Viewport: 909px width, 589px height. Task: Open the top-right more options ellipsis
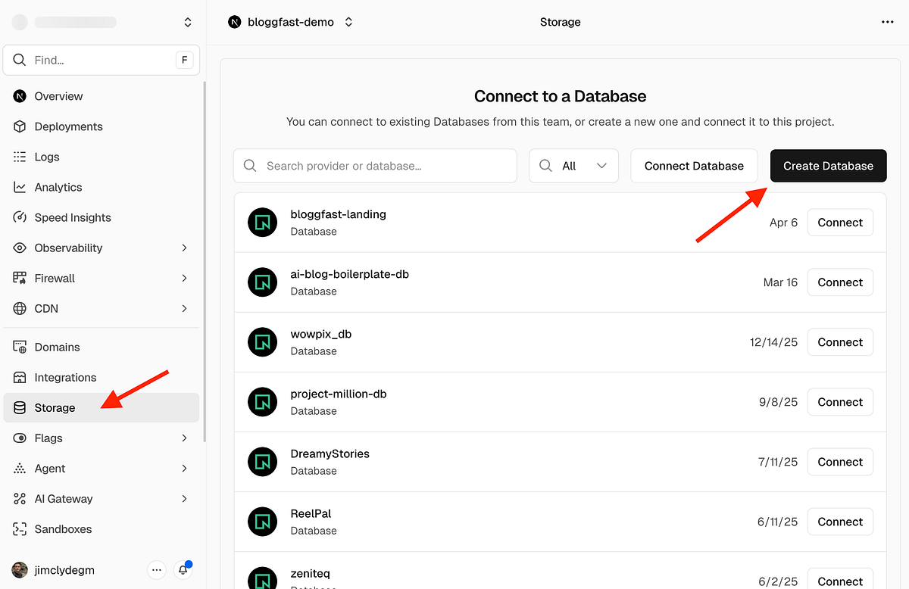click(x=888, y=22)
